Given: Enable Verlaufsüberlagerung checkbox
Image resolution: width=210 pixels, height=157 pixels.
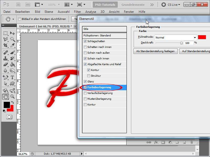Looking at the screenshot, I should (x=85, y=93).
